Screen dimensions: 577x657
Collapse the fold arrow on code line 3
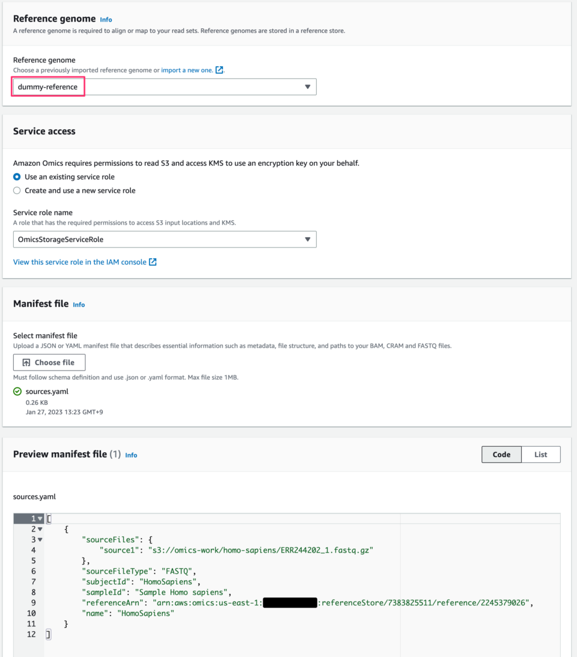[40, 540]
